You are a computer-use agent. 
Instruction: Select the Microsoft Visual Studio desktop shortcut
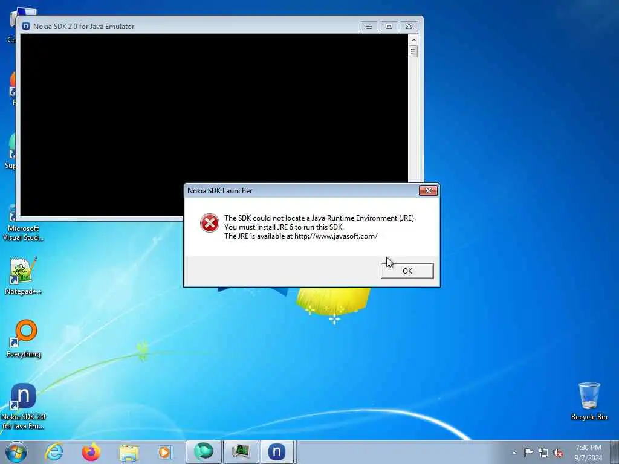[23, 222]
